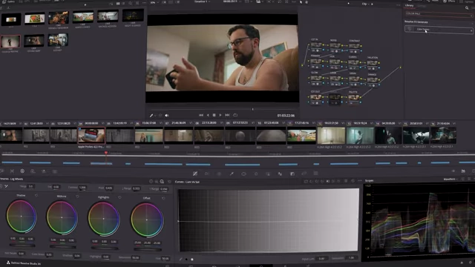Select the Color Palette effect in the library
This screenshot has width=475, height=267.
pyautogui.click(x=439, y=30)
